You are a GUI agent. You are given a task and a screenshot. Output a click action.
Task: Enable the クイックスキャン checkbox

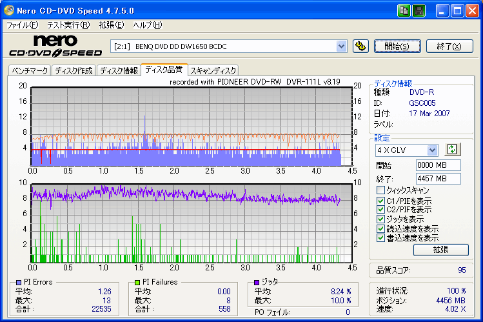[381, 190]
